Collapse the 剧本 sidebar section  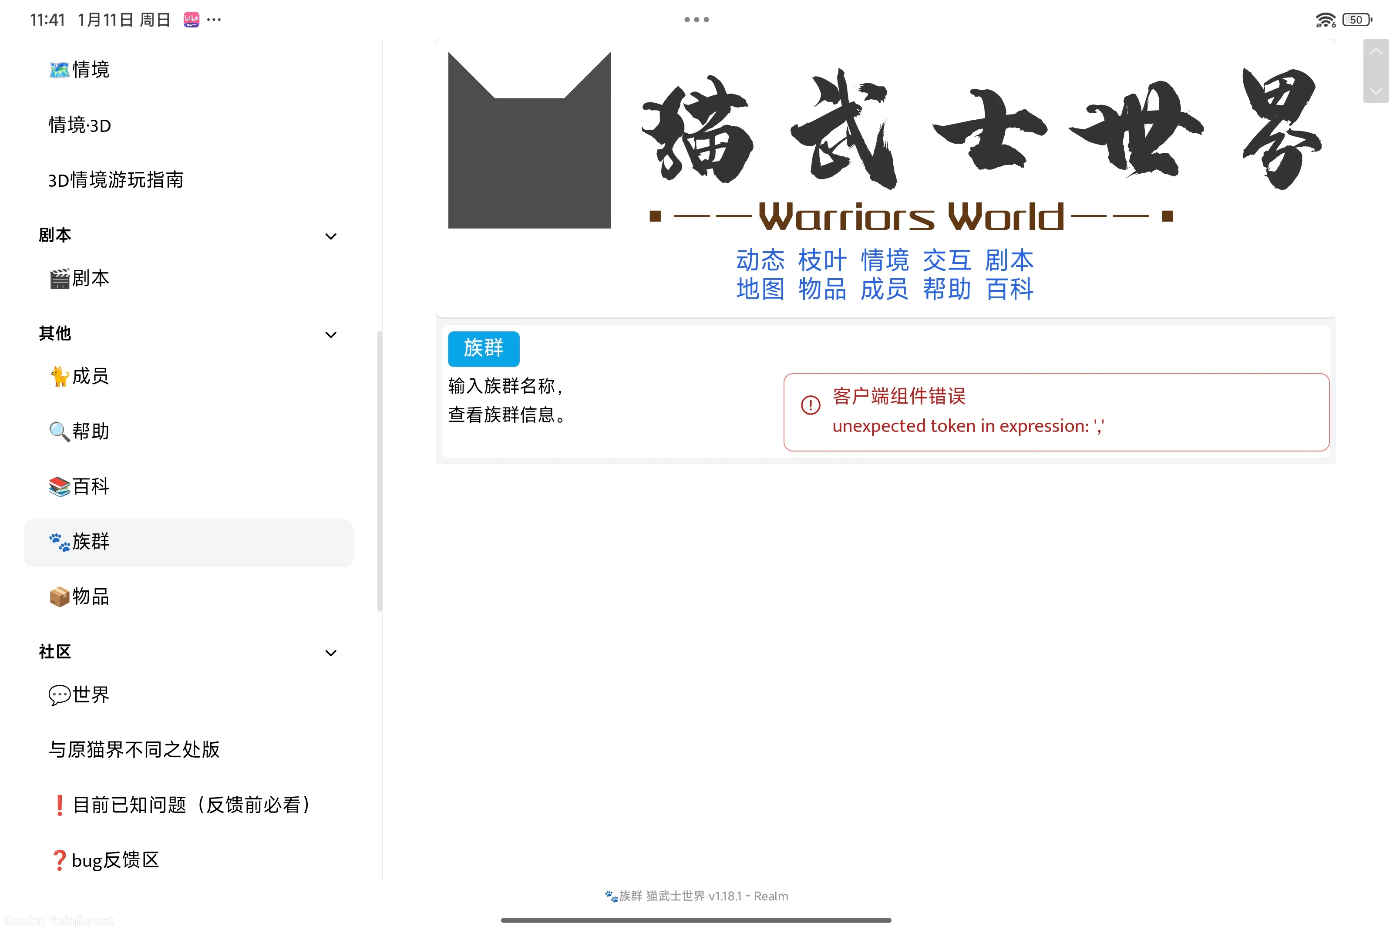point(331,236)
